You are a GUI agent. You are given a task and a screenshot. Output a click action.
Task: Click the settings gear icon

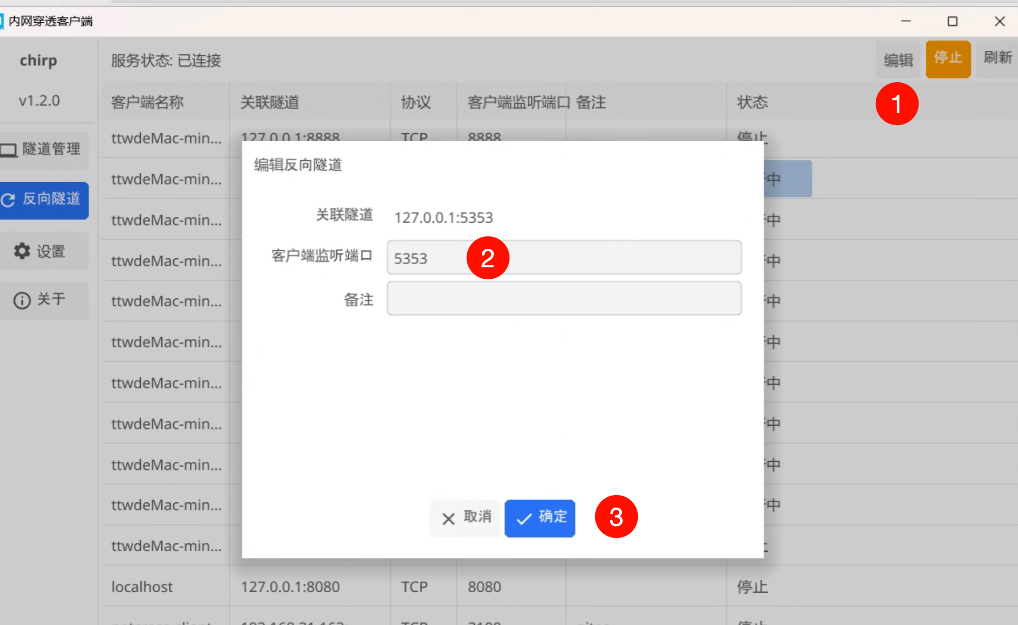coord(22,251)
